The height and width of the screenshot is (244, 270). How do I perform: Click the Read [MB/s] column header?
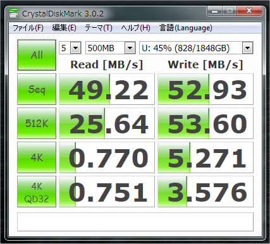(107, 64)
